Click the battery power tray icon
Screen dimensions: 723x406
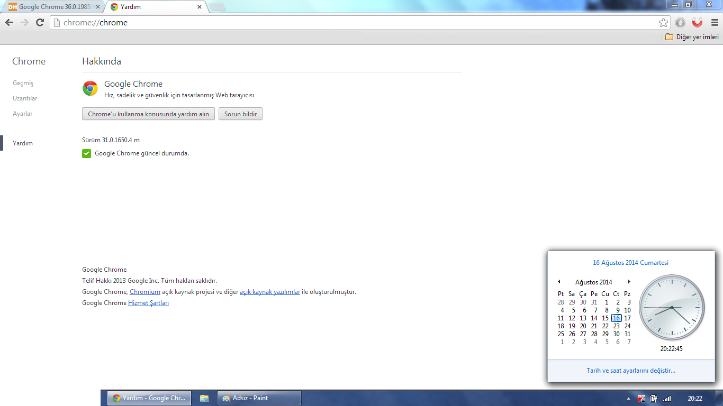654,399
